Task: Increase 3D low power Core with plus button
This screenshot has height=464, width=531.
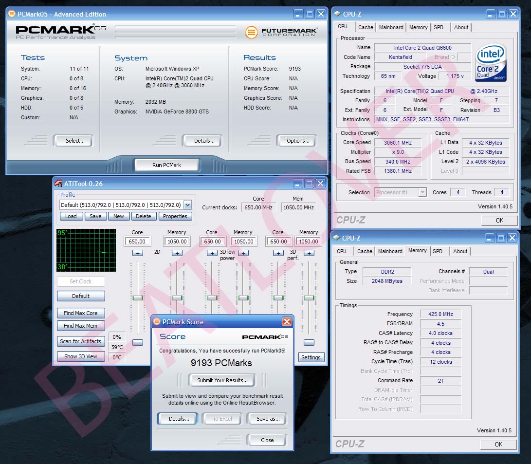Action: (x=212, y=253)
